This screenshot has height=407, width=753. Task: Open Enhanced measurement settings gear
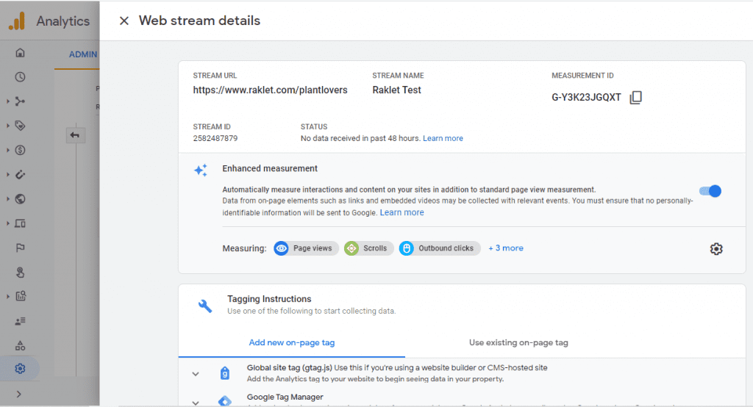pos(716,248)
